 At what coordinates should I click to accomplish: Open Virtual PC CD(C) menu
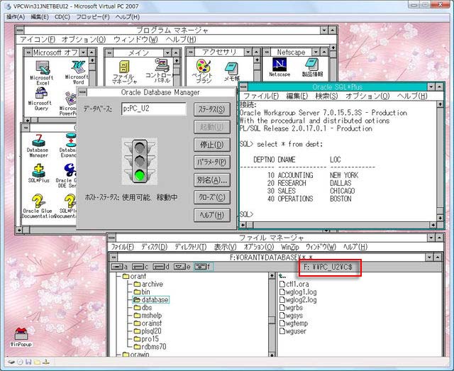[x=62, y=17]
